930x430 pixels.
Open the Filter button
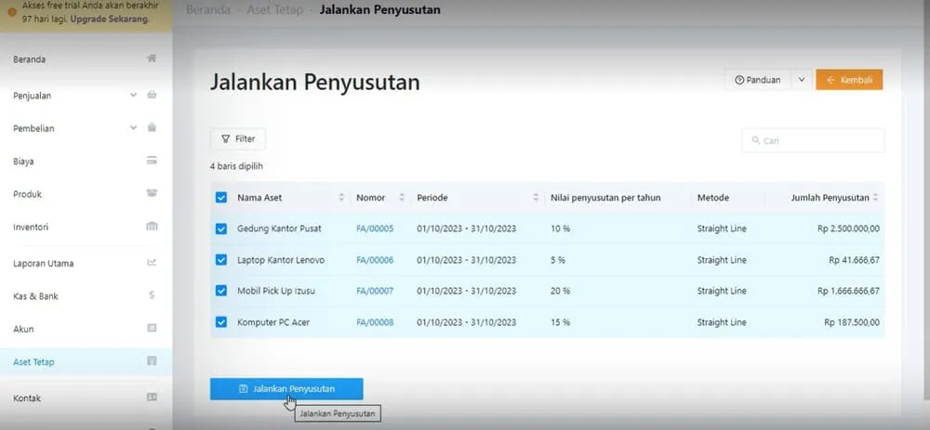coord(238,139)
